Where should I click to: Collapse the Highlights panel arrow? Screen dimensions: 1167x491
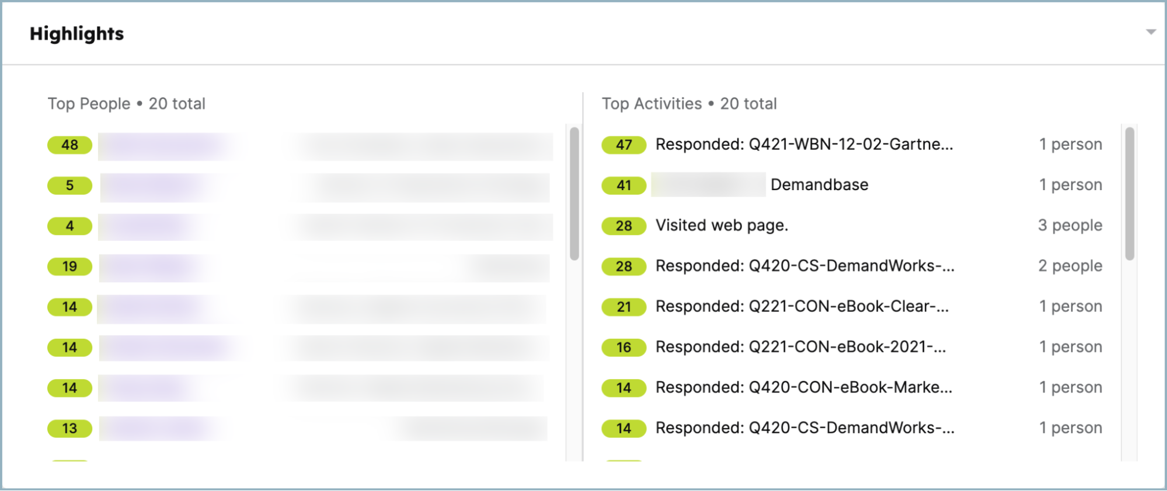pyautogui.click(x=1151, y=32)
